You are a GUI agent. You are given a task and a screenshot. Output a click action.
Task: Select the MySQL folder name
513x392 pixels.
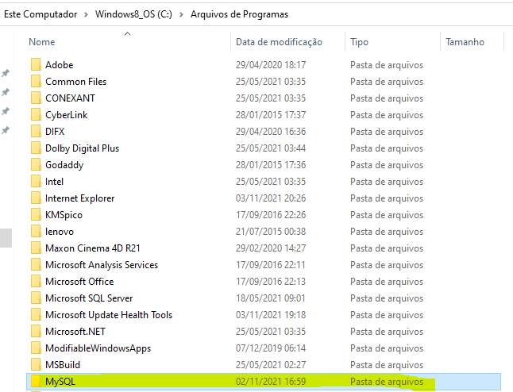point(60,382)
